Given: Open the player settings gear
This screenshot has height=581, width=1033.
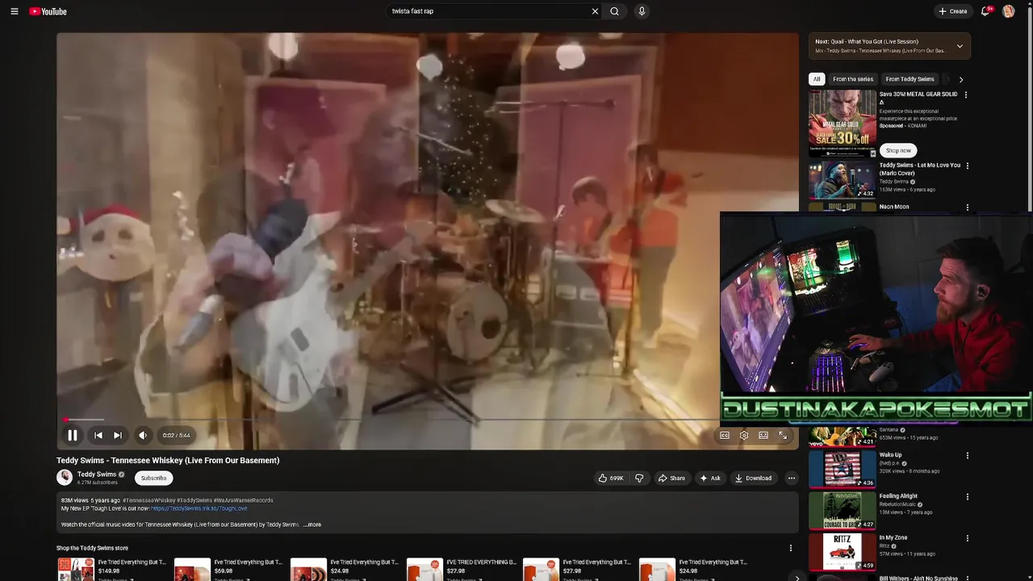Looking at the screenshot, I should pyautogui.click(x=744, y=435).
